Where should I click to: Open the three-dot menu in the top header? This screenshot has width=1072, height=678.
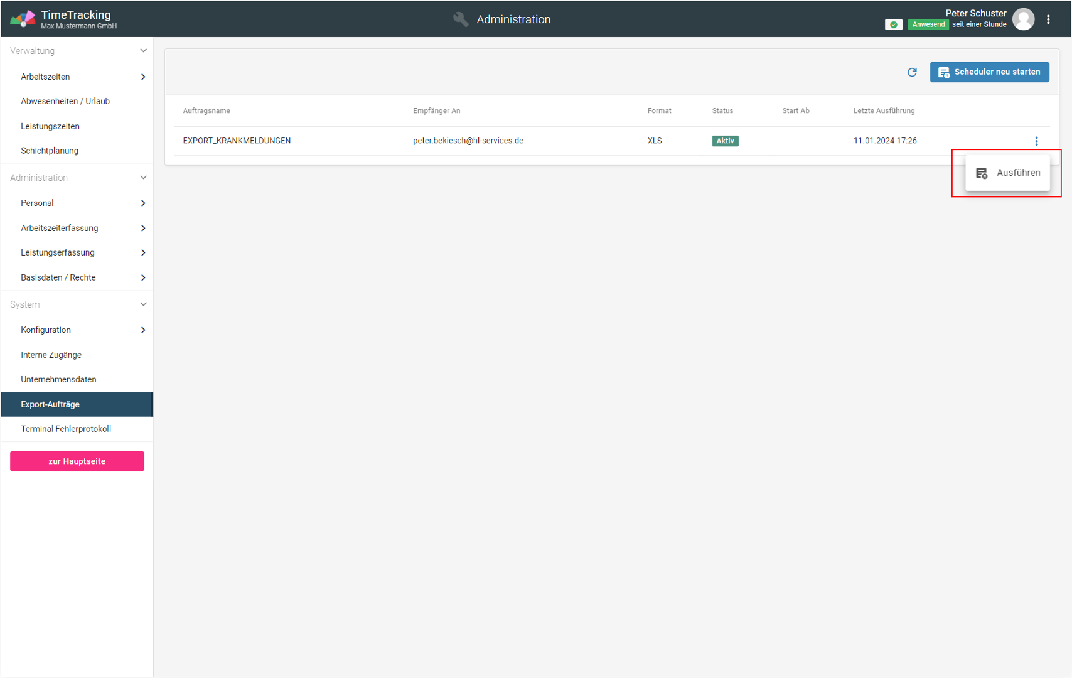1048,19
